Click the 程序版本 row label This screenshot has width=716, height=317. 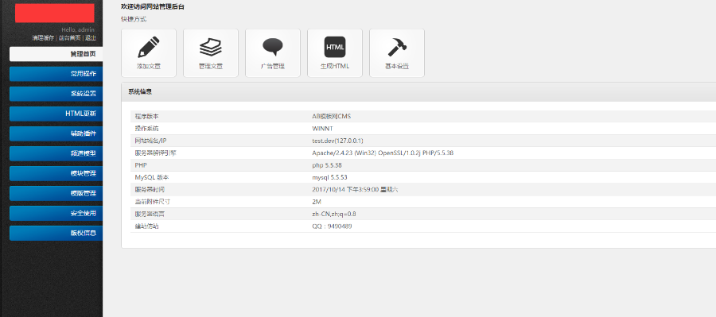click(x=146, y=116)
